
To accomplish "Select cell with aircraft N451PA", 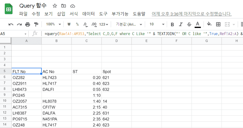I will pos(56,119).
